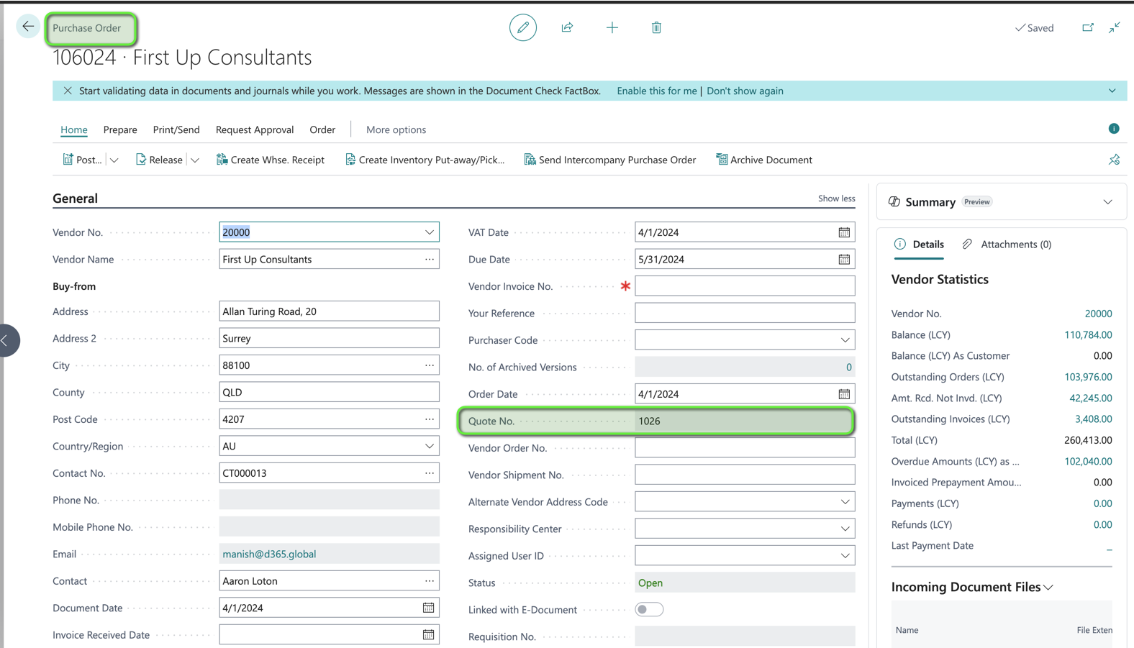Switch to the Prepare menu tab
1134x648 pixels.
click(x=120, y=129)
